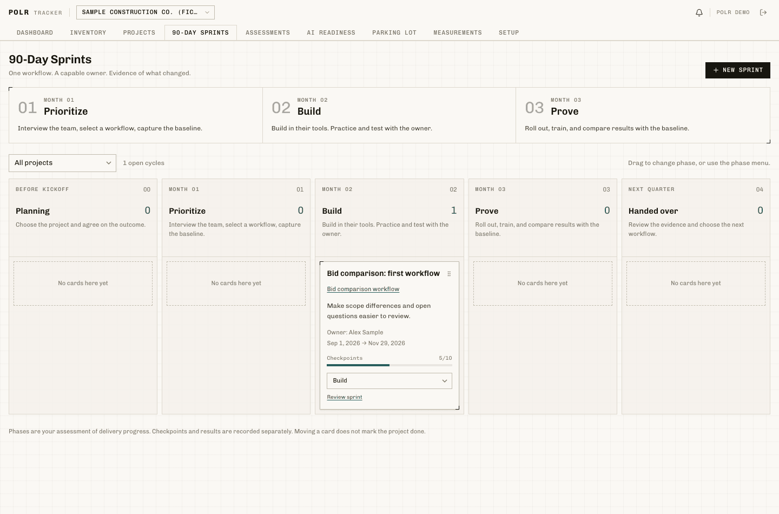This screenshot has width=779, height=514.
Task: Switch to the Inventory tab
Action: pos(88,32)
